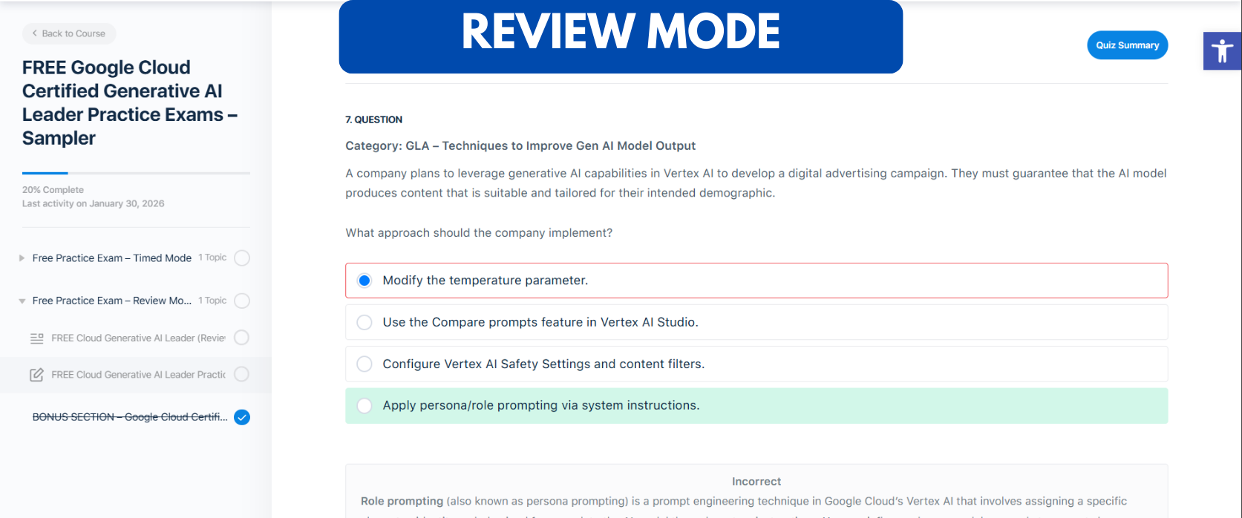Choose 'Use the Compare prompts feature' radio option
Screen dimensions: 1242x518
click(365, 322)
